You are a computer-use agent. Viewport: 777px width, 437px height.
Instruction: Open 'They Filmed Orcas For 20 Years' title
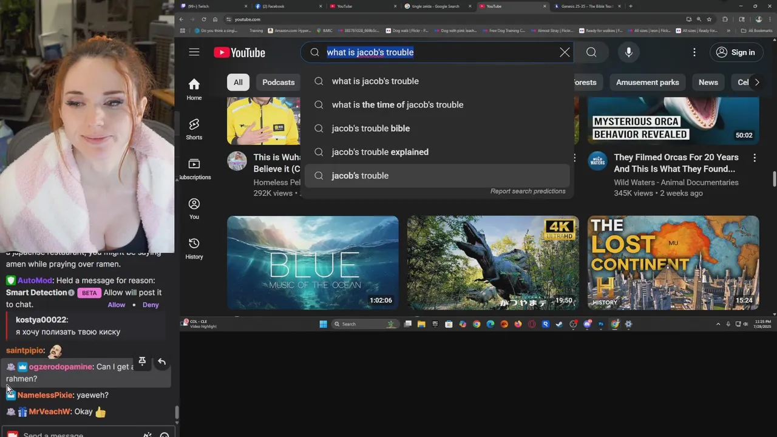tap(676, 163)
